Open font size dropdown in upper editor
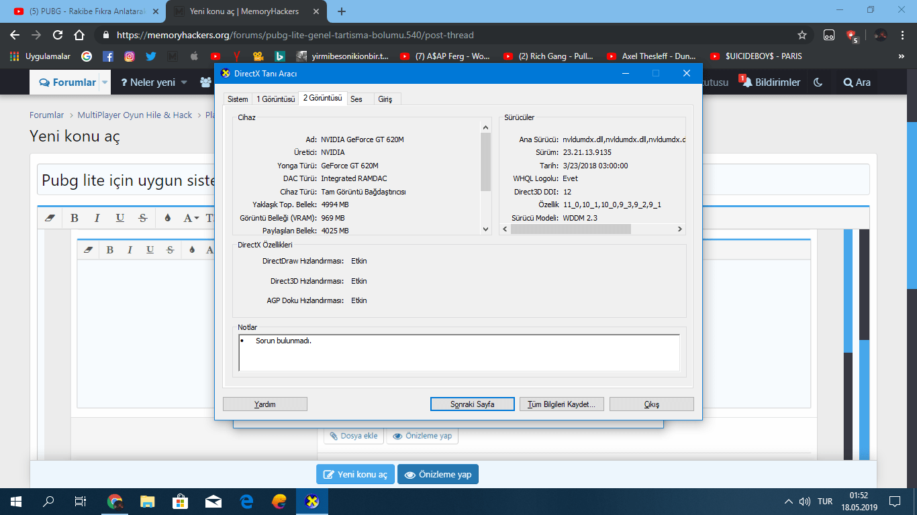The width and height of the screenshot is (917, 515). [x=210, y=218]
